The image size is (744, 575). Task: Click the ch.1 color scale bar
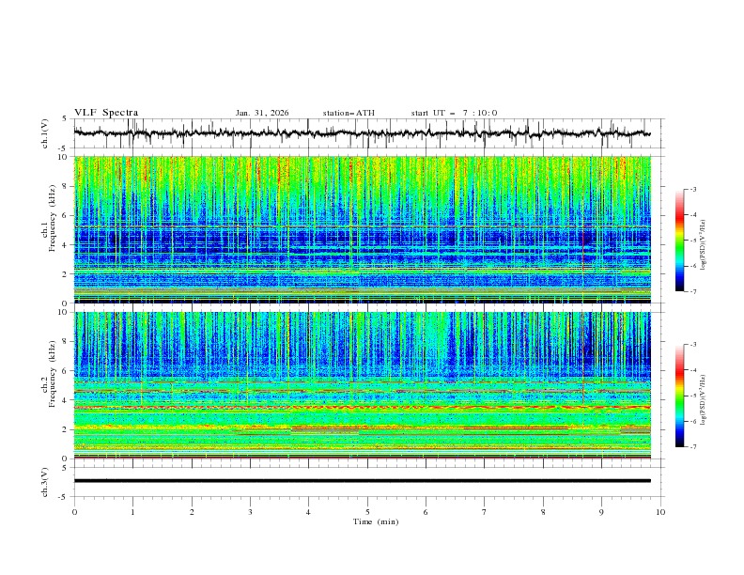679,241
